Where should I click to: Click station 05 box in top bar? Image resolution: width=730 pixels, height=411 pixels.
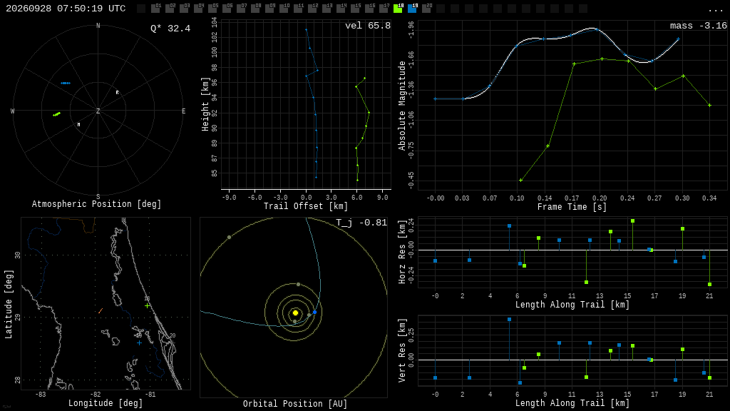coord(212,8)
